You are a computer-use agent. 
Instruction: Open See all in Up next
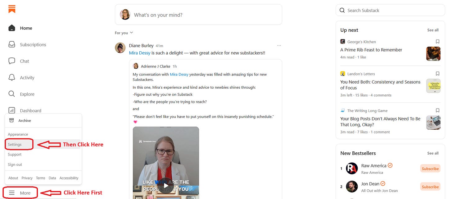433,30
